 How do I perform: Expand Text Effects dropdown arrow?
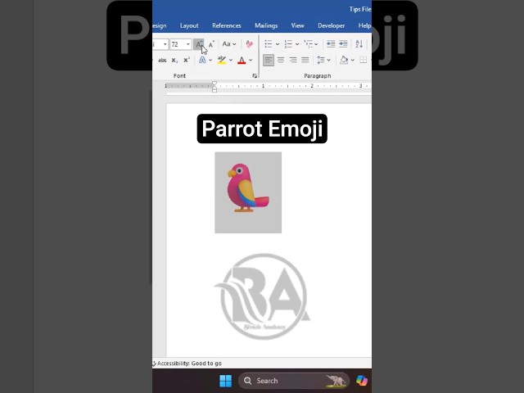tap(210, 61)
